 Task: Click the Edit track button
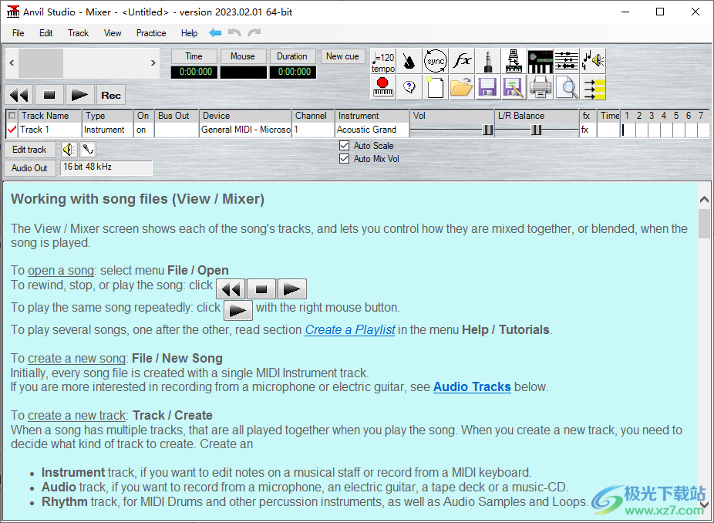[x=29, y=150]
